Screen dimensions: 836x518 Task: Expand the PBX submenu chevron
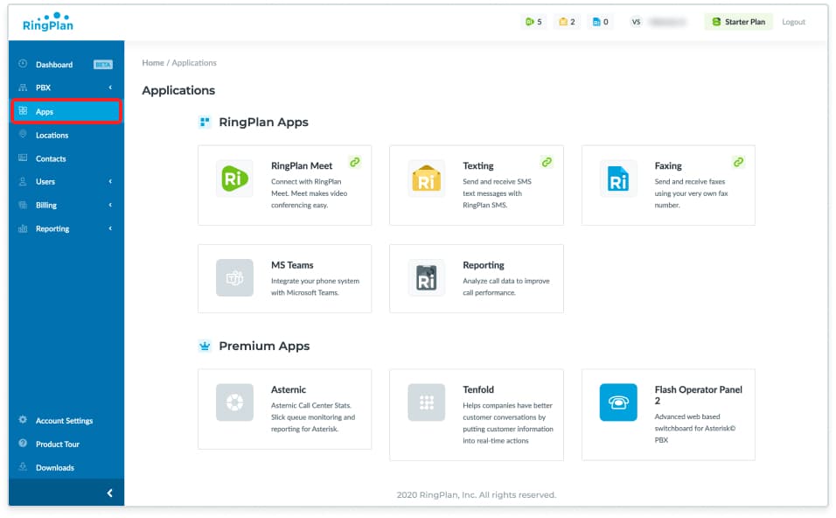tap(110, 87)
